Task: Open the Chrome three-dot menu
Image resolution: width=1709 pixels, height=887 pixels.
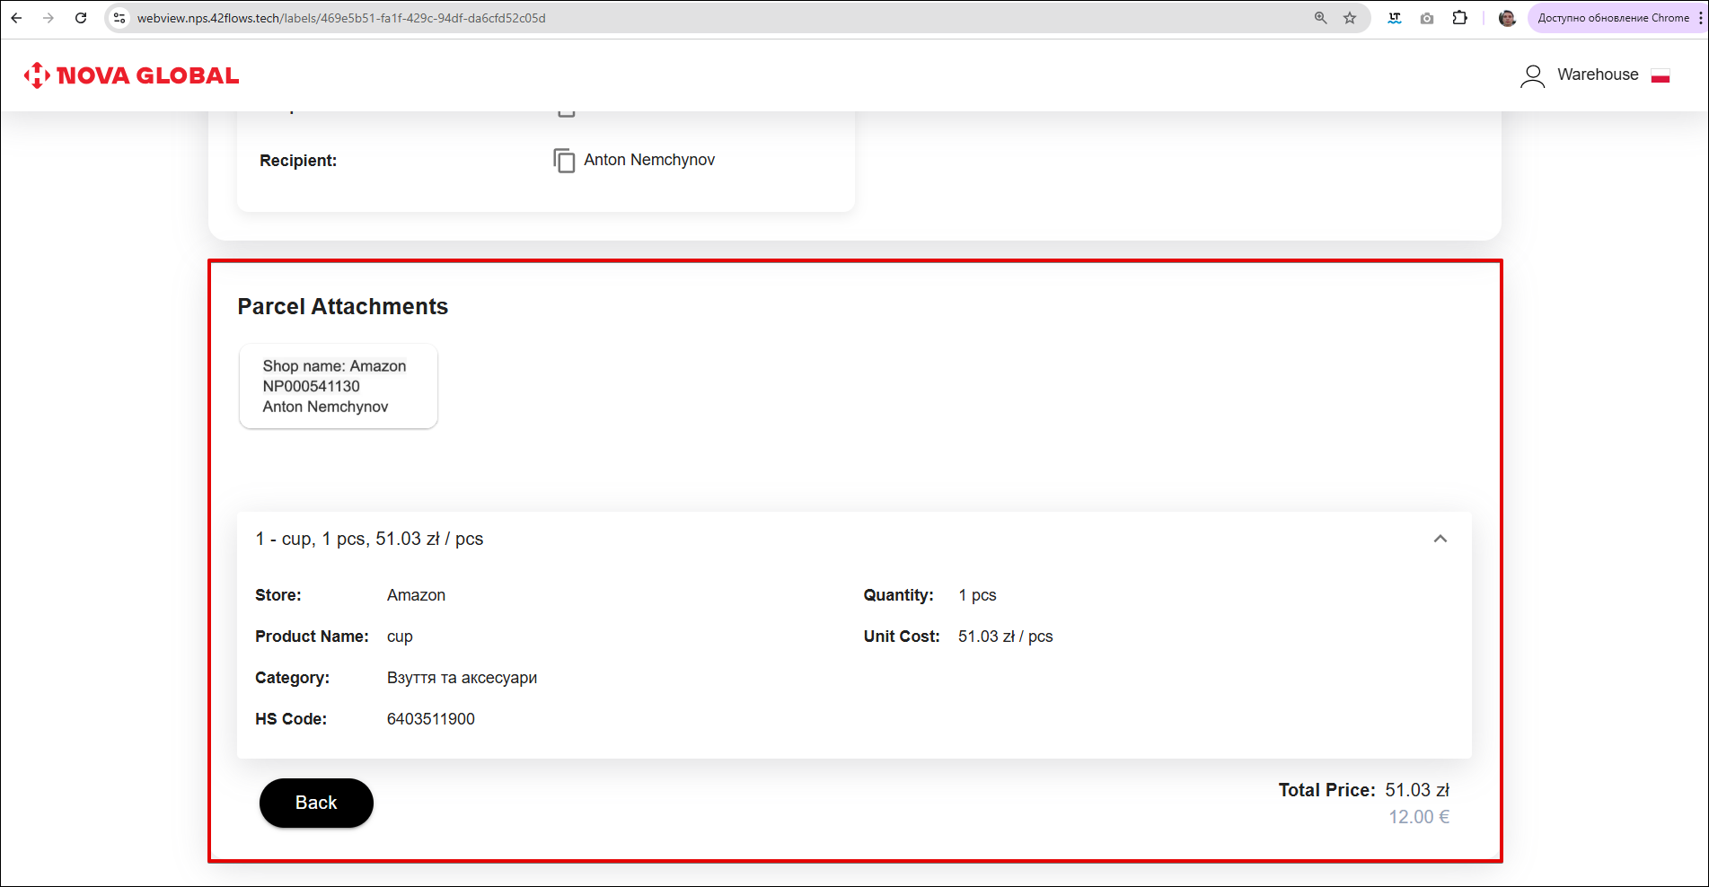Action: tap(1700, 18)
